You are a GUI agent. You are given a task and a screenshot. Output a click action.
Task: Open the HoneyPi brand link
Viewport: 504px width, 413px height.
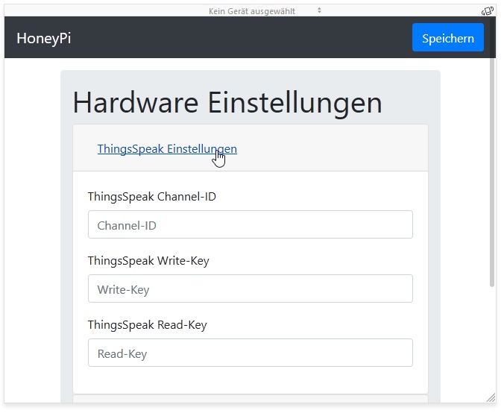pos(44,38)
